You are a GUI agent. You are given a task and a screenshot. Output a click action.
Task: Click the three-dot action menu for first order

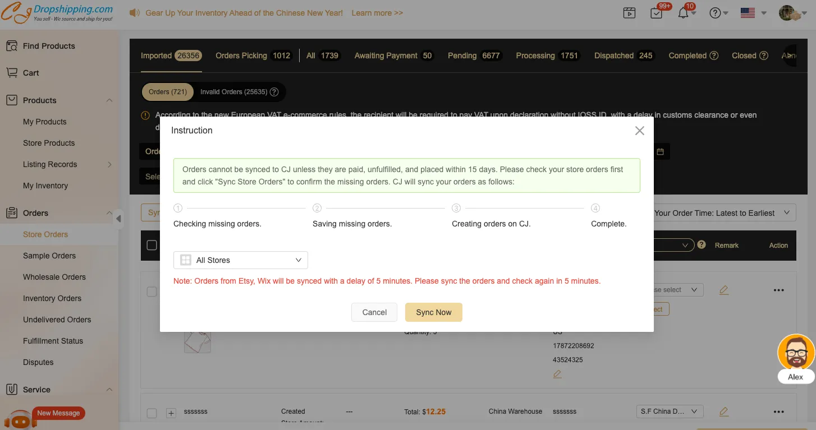[x=778, y=290]
